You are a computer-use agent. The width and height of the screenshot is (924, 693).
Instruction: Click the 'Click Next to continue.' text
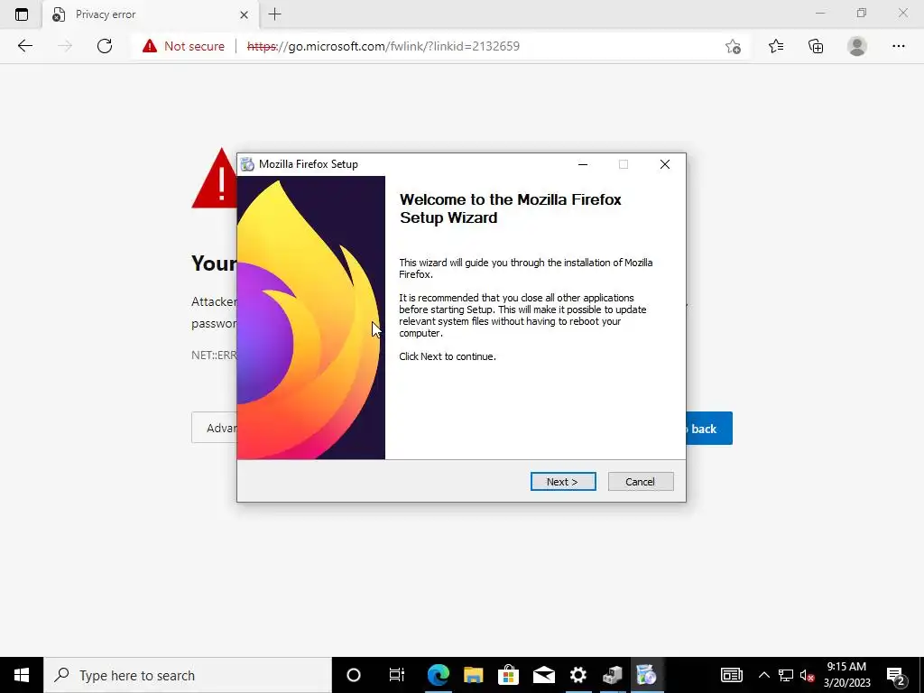[x=448, y=356]
